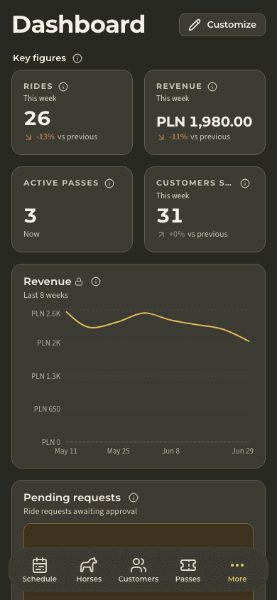Click the Pending requests heading
The width and height of the screenshot is (277, 600).
[x=72, y=498]
